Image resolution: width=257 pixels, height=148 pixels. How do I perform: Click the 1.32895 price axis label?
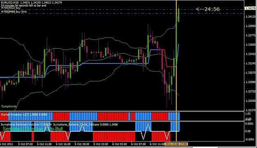250,82
